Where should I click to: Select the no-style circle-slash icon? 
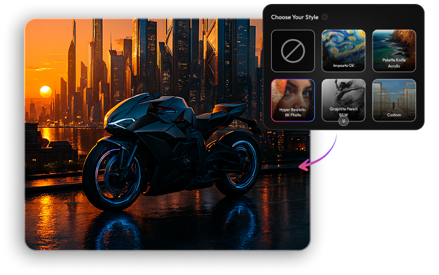(x=292, y=51)
